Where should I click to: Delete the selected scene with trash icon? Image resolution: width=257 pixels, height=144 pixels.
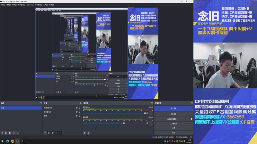coord(6,133)
